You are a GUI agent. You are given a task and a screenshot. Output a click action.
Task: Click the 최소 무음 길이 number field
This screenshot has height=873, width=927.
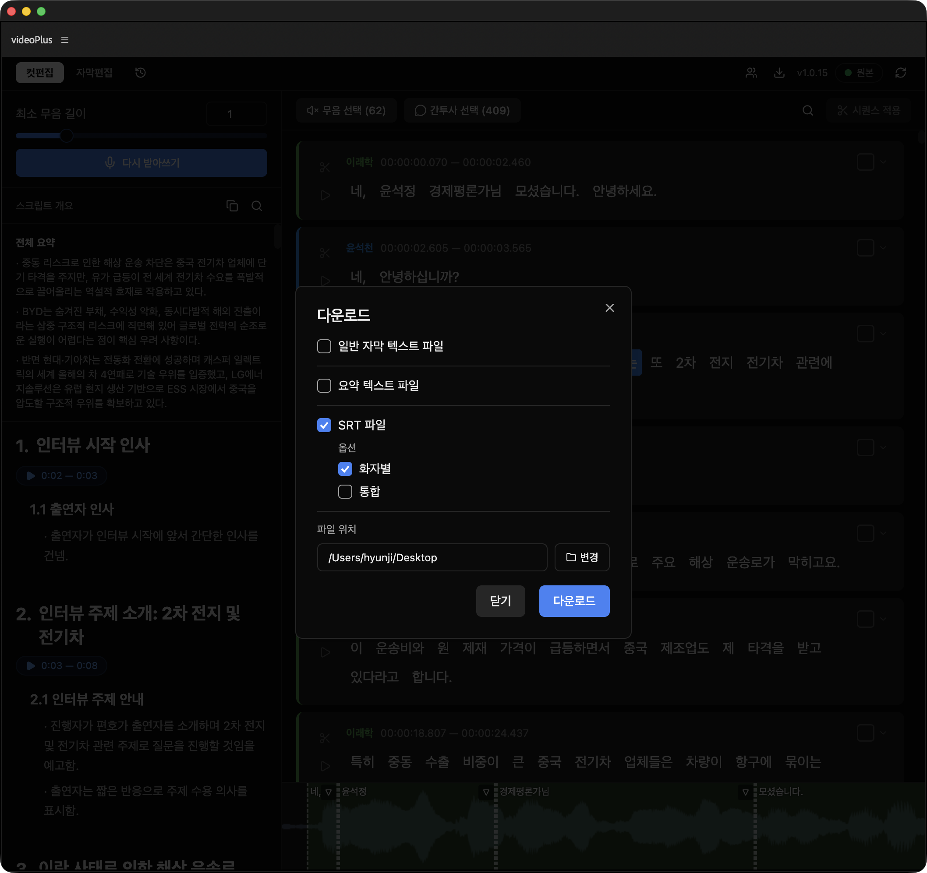pos(237,114)
